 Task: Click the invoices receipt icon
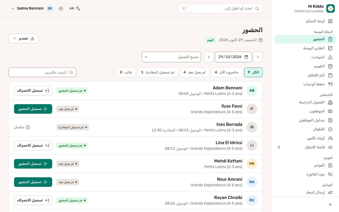[x=330, y=165]
